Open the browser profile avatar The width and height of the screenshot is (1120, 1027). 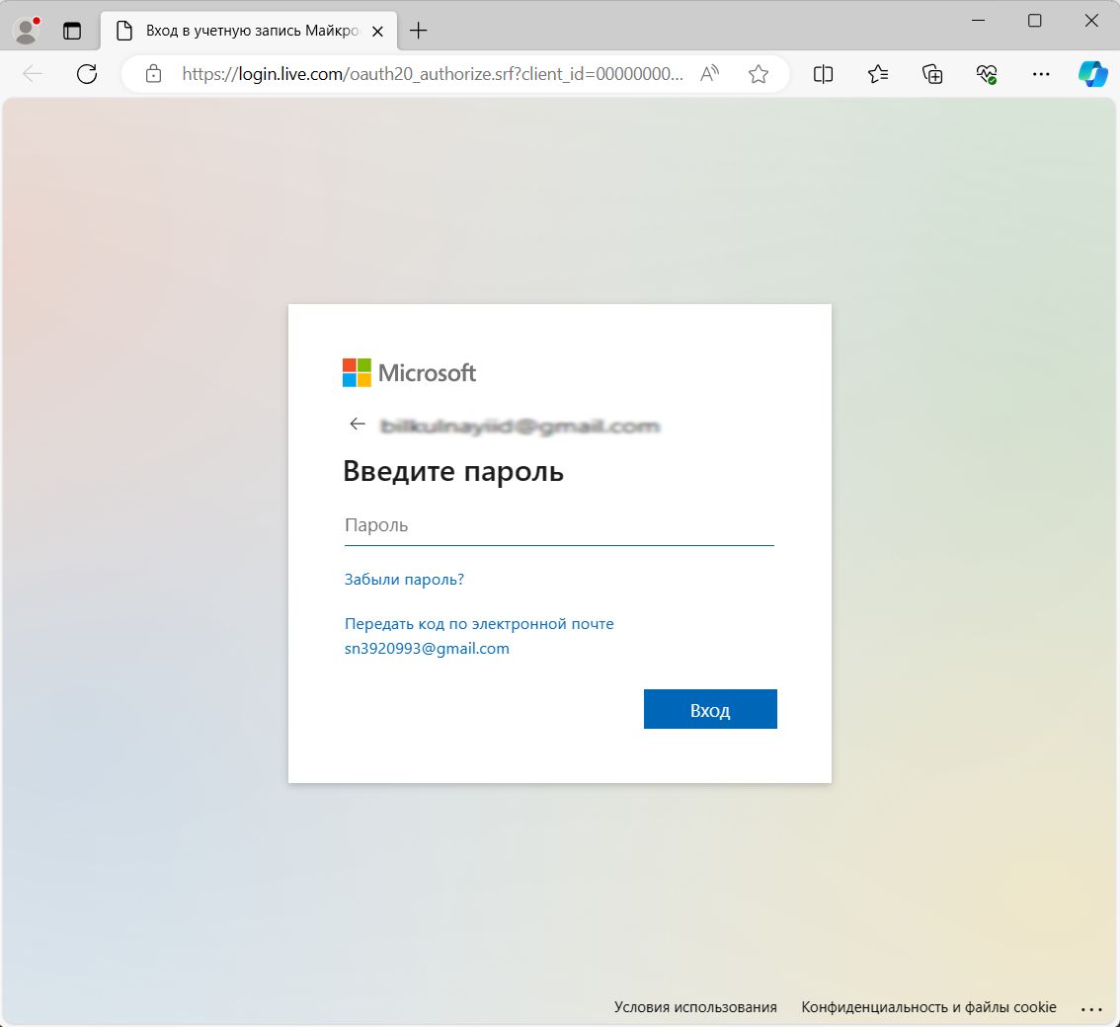point(25,30)
